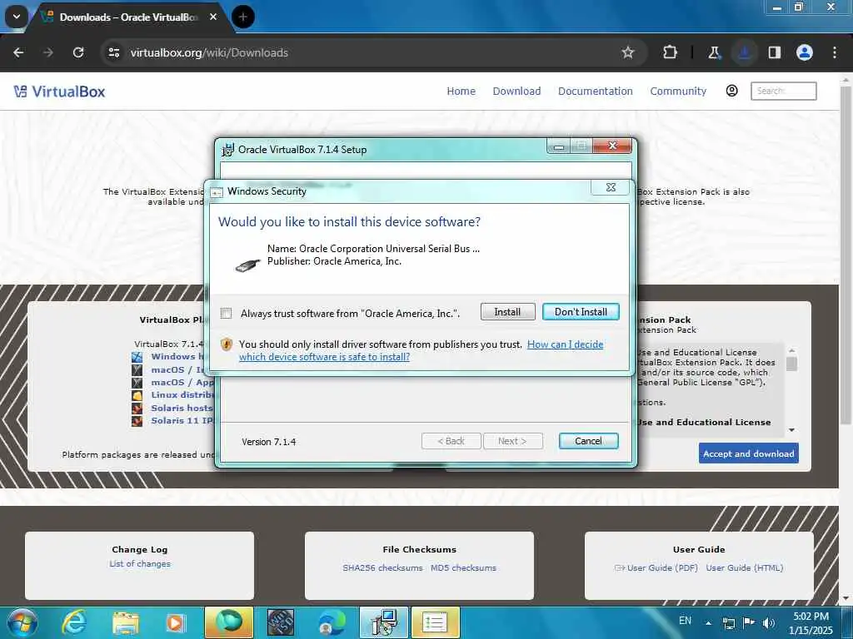Open List of changes link

[x=140, y=564]
